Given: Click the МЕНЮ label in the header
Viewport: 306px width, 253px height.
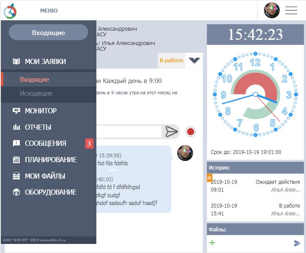Looking at the screenshot, I should point(49,10).
